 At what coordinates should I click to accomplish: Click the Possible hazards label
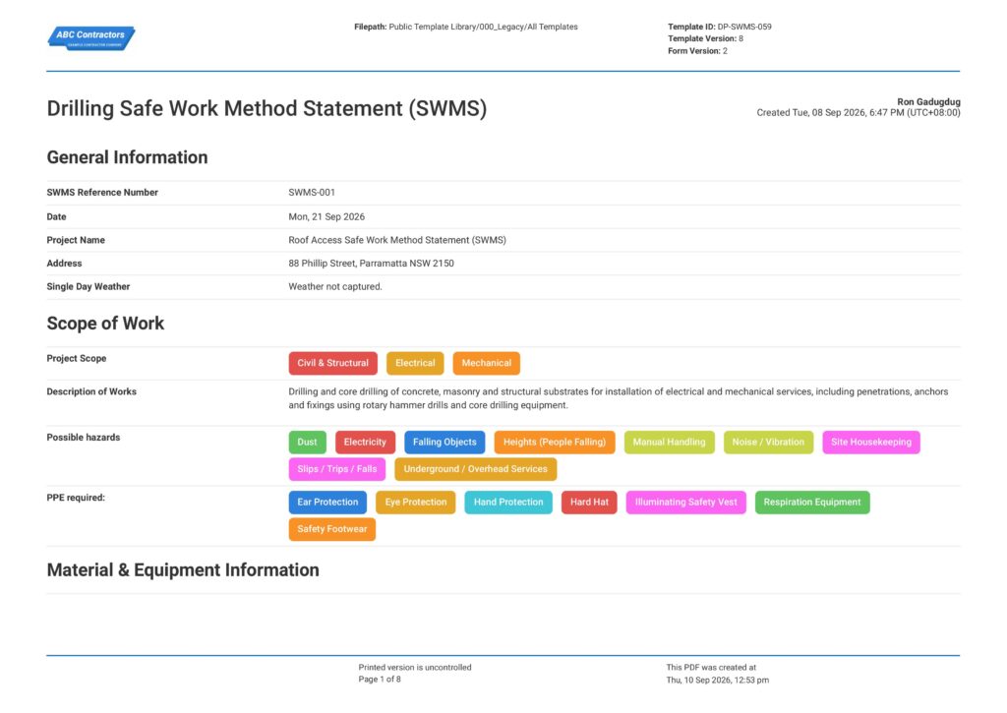tap(84, 438)
